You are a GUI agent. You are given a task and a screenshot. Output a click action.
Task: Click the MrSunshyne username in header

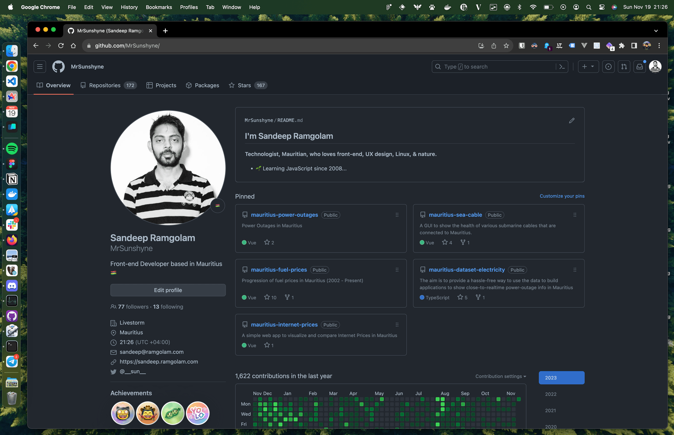pyautogui.click(x=87, y=67)
